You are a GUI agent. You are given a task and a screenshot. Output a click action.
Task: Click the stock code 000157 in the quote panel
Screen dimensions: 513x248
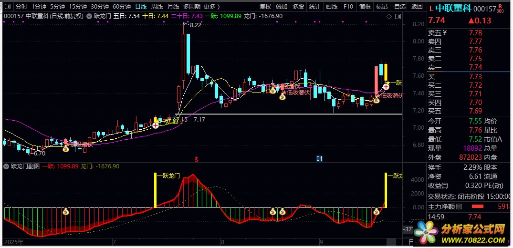point(484,10)
